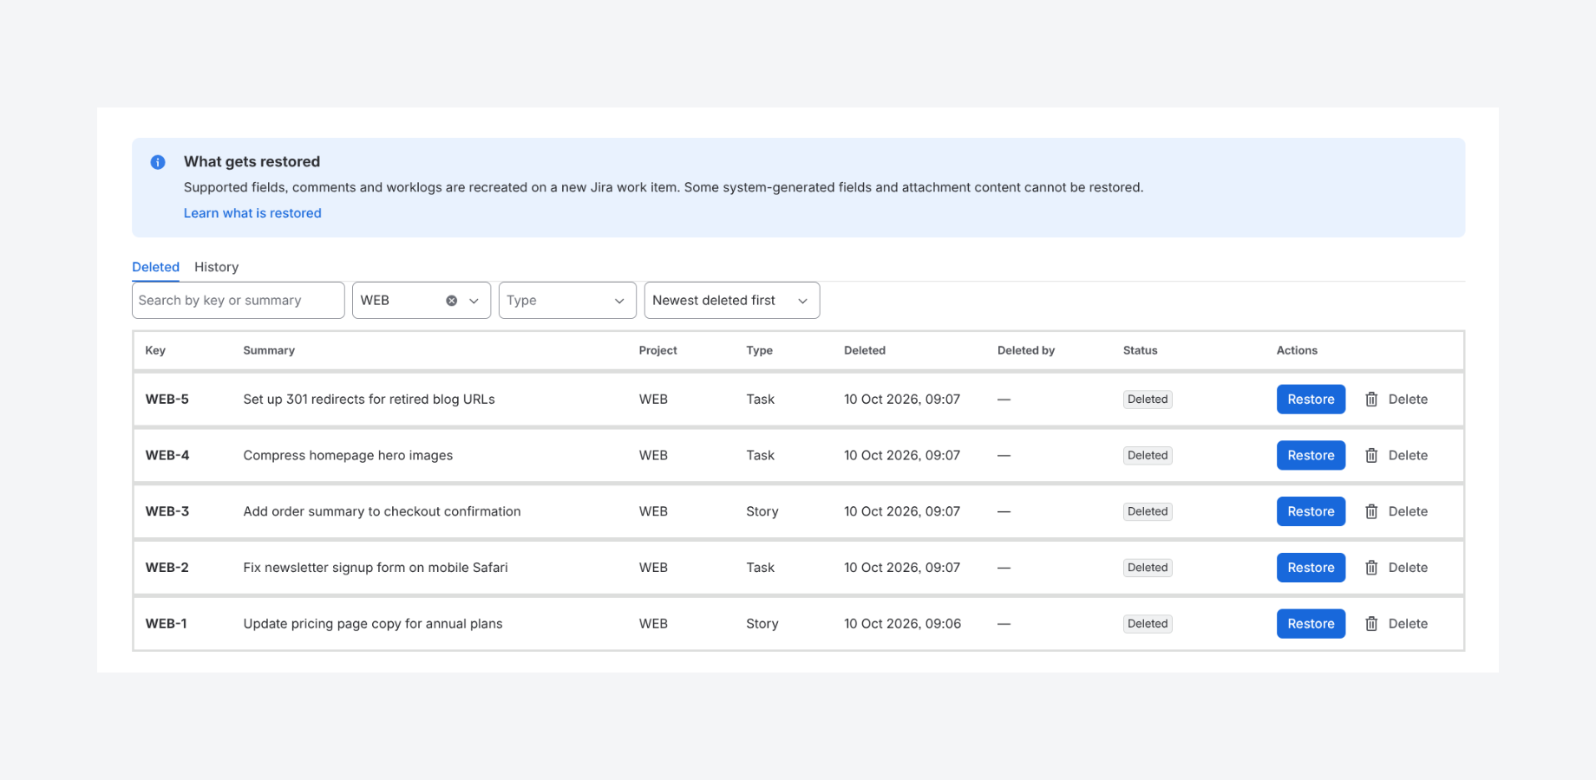Open the Learn what is restored link
The width and height of the screenshot is (1596, 780).
click(x=252, y=213)
